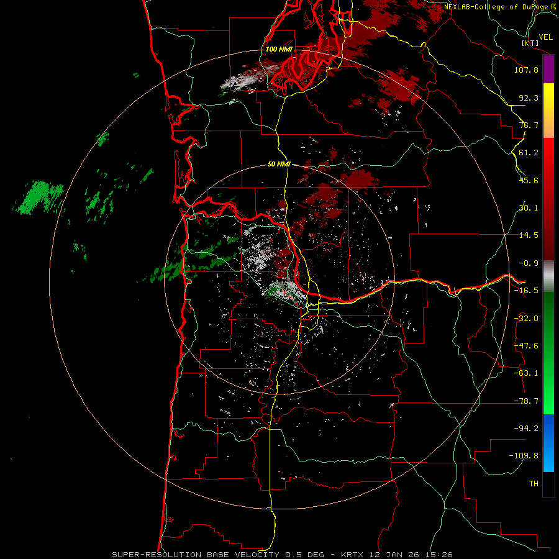Click the 14.5 velocity scale value
559x559 pixels.
click(x=529, y=235)
